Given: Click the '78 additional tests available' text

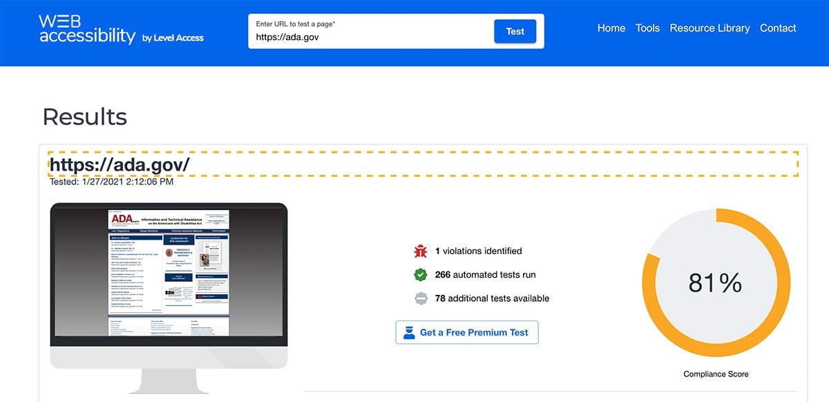Looking at the screenshot, I should (492, 298).
